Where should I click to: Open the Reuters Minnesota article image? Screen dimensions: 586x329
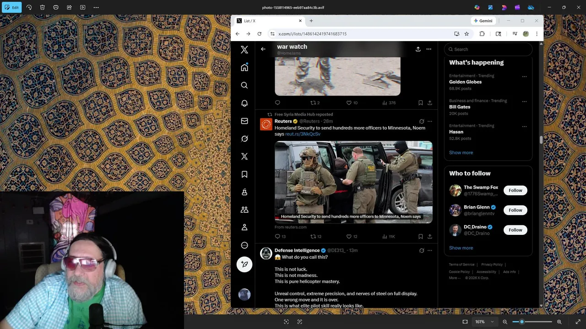click(x=353, y=182)
